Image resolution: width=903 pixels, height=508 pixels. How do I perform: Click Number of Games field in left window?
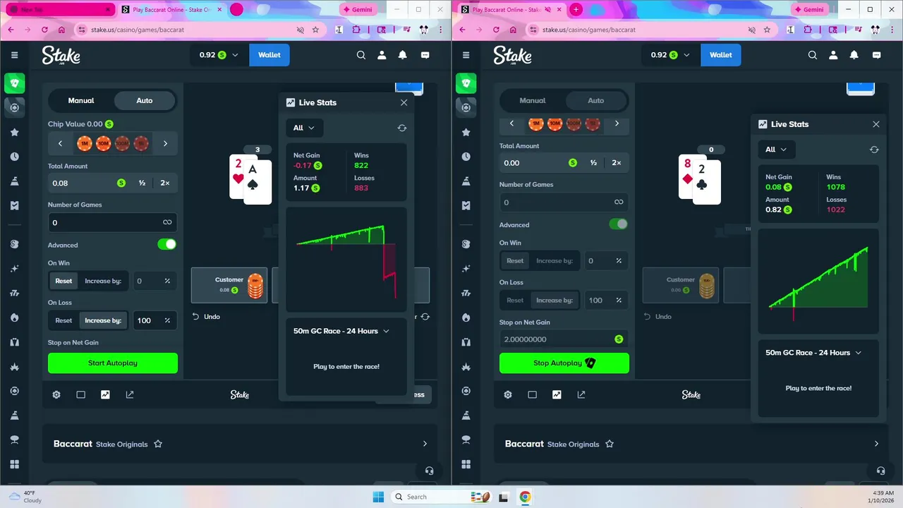tap(113, 222)
